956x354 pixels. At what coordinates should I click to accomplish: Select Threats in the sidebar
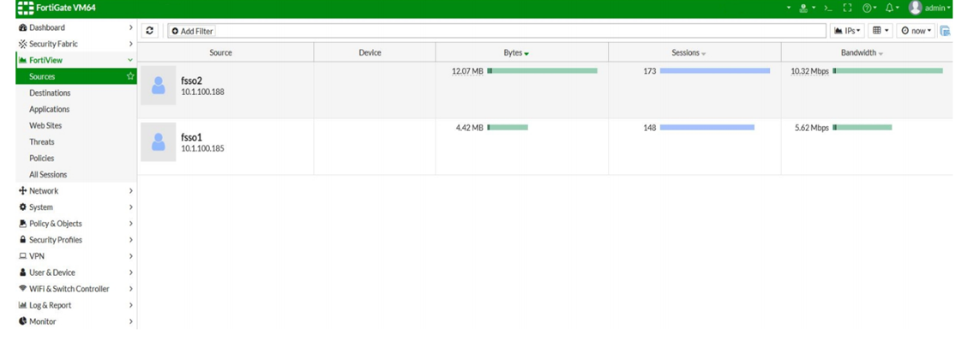41,142
